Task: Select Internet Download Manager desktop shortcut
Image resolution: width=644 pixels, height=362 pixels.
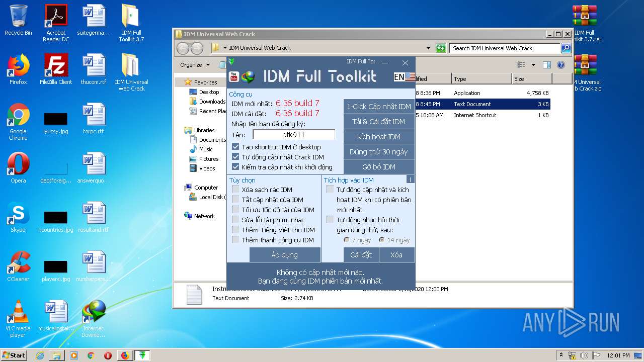Action: [x=94, y=319]
